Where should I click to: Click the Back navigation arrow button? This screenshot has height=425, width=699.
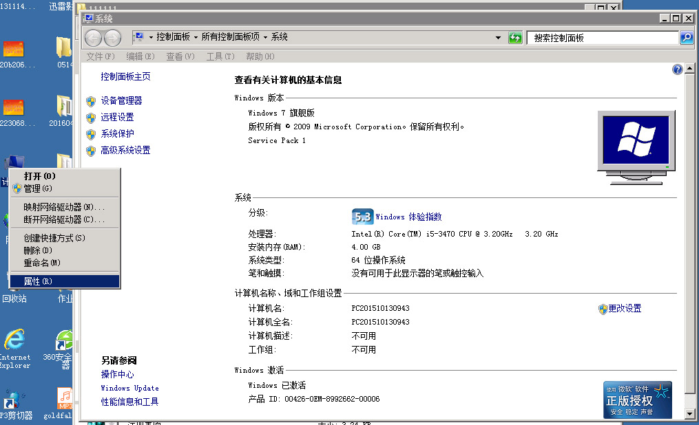pyautogui.click(x=93, y=38)
